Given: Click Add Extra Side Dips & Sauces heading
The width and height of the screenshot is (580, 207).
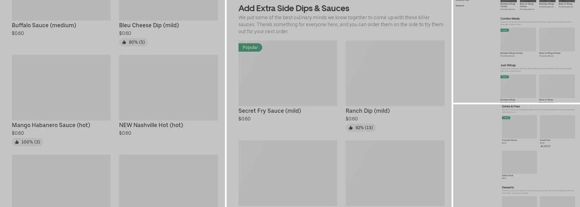Looking at the screenshot, I should click(x=294, y=8).
